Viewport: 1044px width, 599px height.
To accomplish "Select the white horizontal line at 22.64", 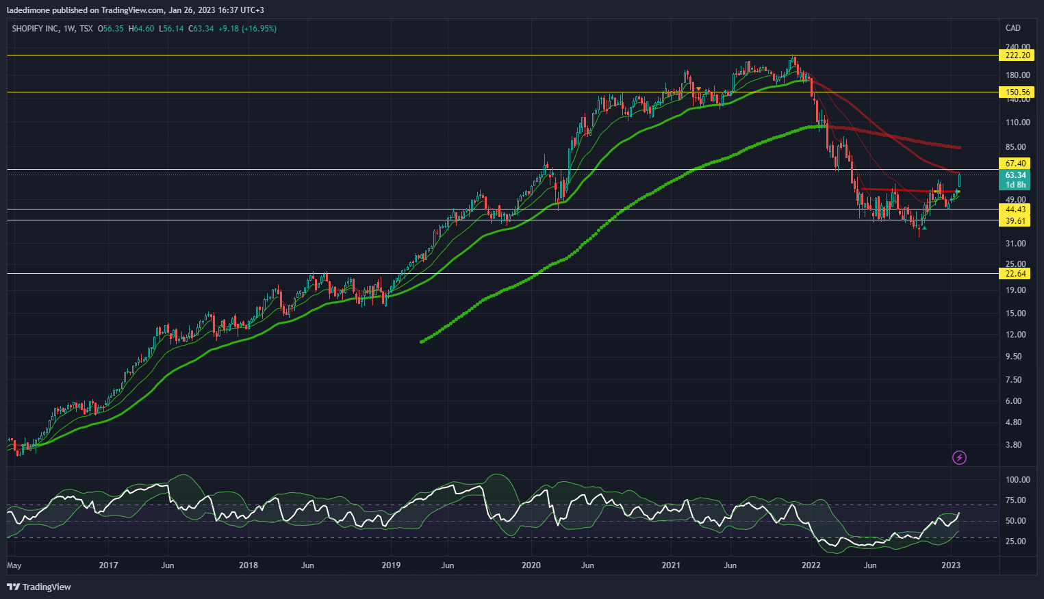I will click(502, 273).
